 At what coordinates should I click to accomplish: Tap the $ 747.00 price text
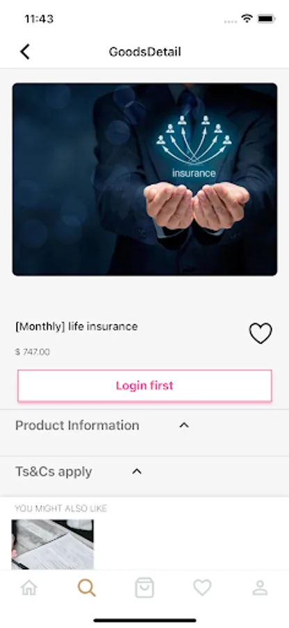(32, 352)
